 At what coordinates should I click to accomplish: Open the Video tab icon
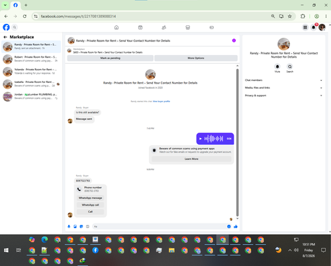coord(140,27)
